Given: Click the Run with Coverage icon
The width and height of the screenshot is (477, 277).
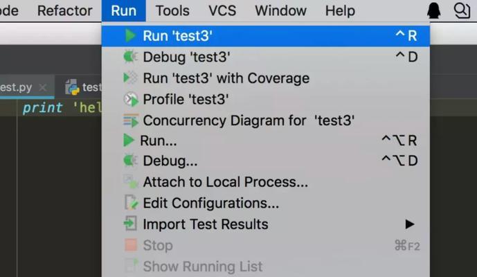Looking at the screenshot, I should [131, 78].
